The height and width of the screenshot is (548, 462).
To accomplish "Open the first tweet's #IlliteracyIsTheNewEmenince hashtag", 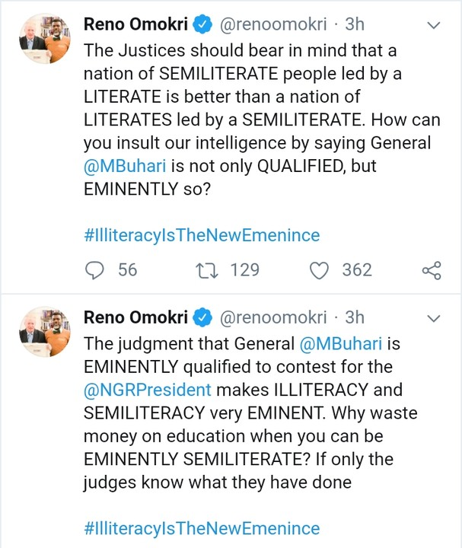I will pyautogui.click(x=201, y=234).
